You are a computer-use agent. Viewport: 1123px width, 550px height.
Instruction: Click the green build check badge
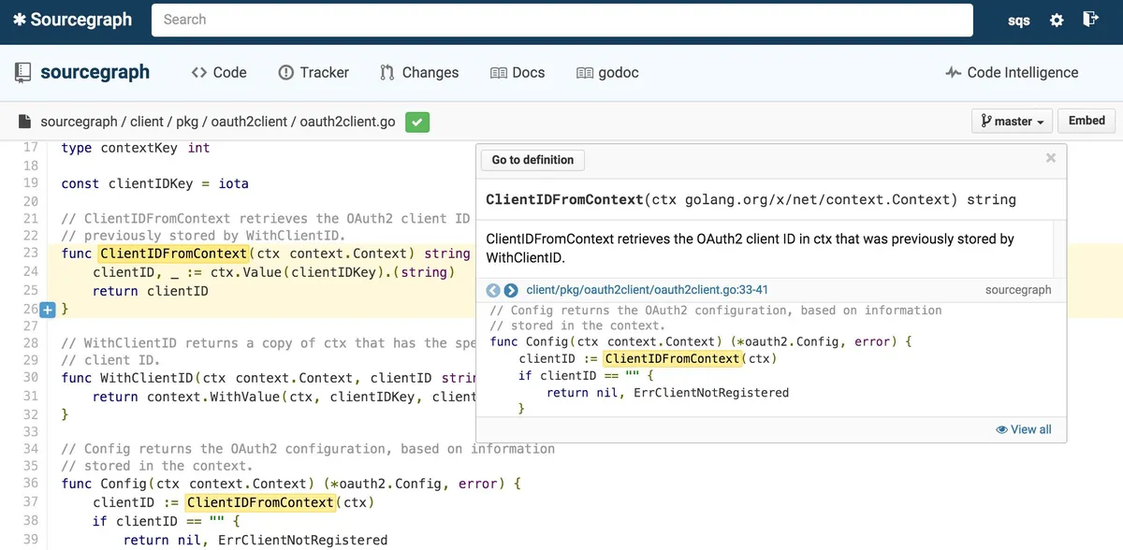pos(417,122)
